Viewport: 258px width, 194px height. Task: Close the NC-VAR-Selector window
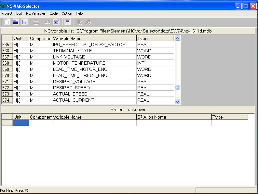[253, 6]
